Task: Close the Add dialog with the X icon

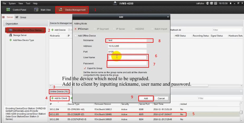Action: 168,17
